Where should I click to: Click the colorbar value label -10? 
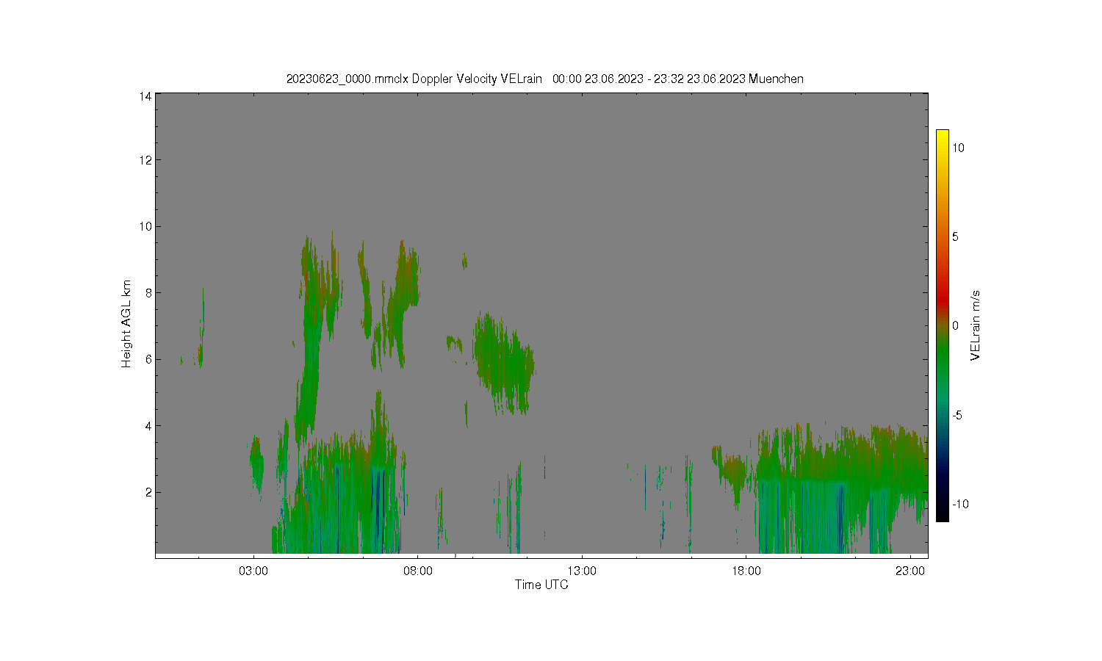[x=960, y=504]
